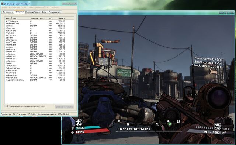This screenshot has width=236, height=145.
Task: Click the red health cross icon
Action: [x=73, y=132]
